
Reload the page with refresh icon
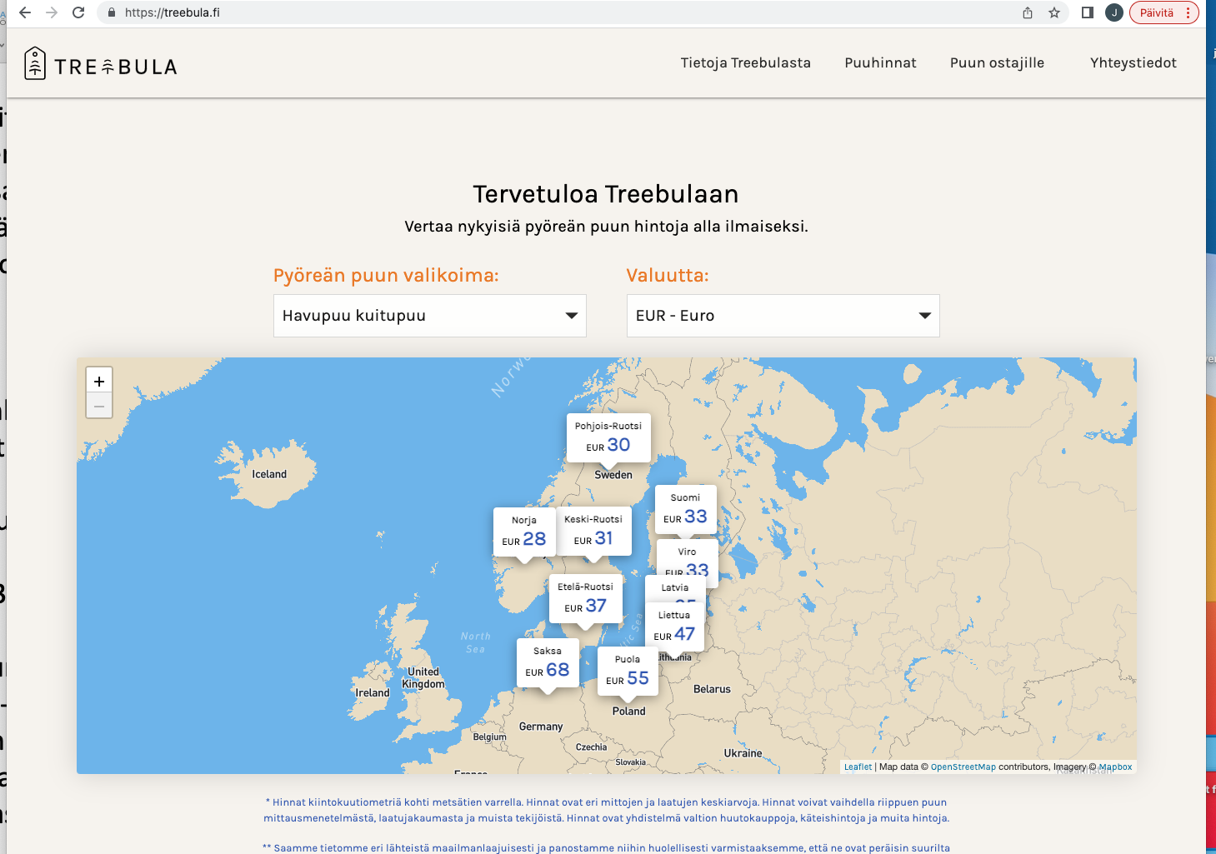78,12
